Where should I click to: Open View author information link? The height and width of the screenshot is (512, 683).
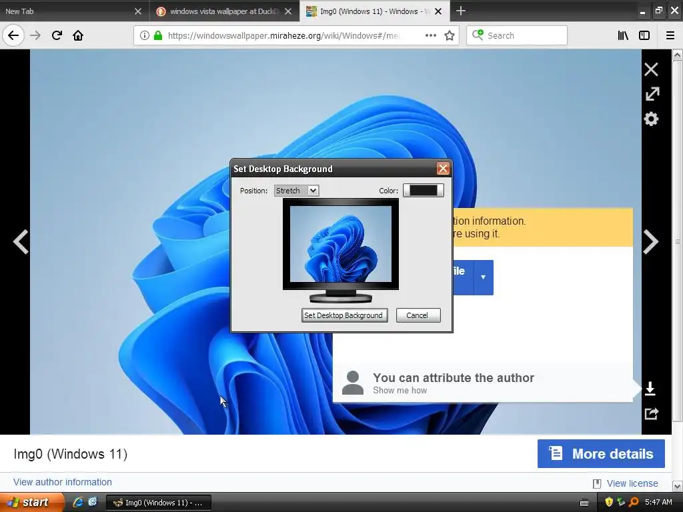(62, 482)
